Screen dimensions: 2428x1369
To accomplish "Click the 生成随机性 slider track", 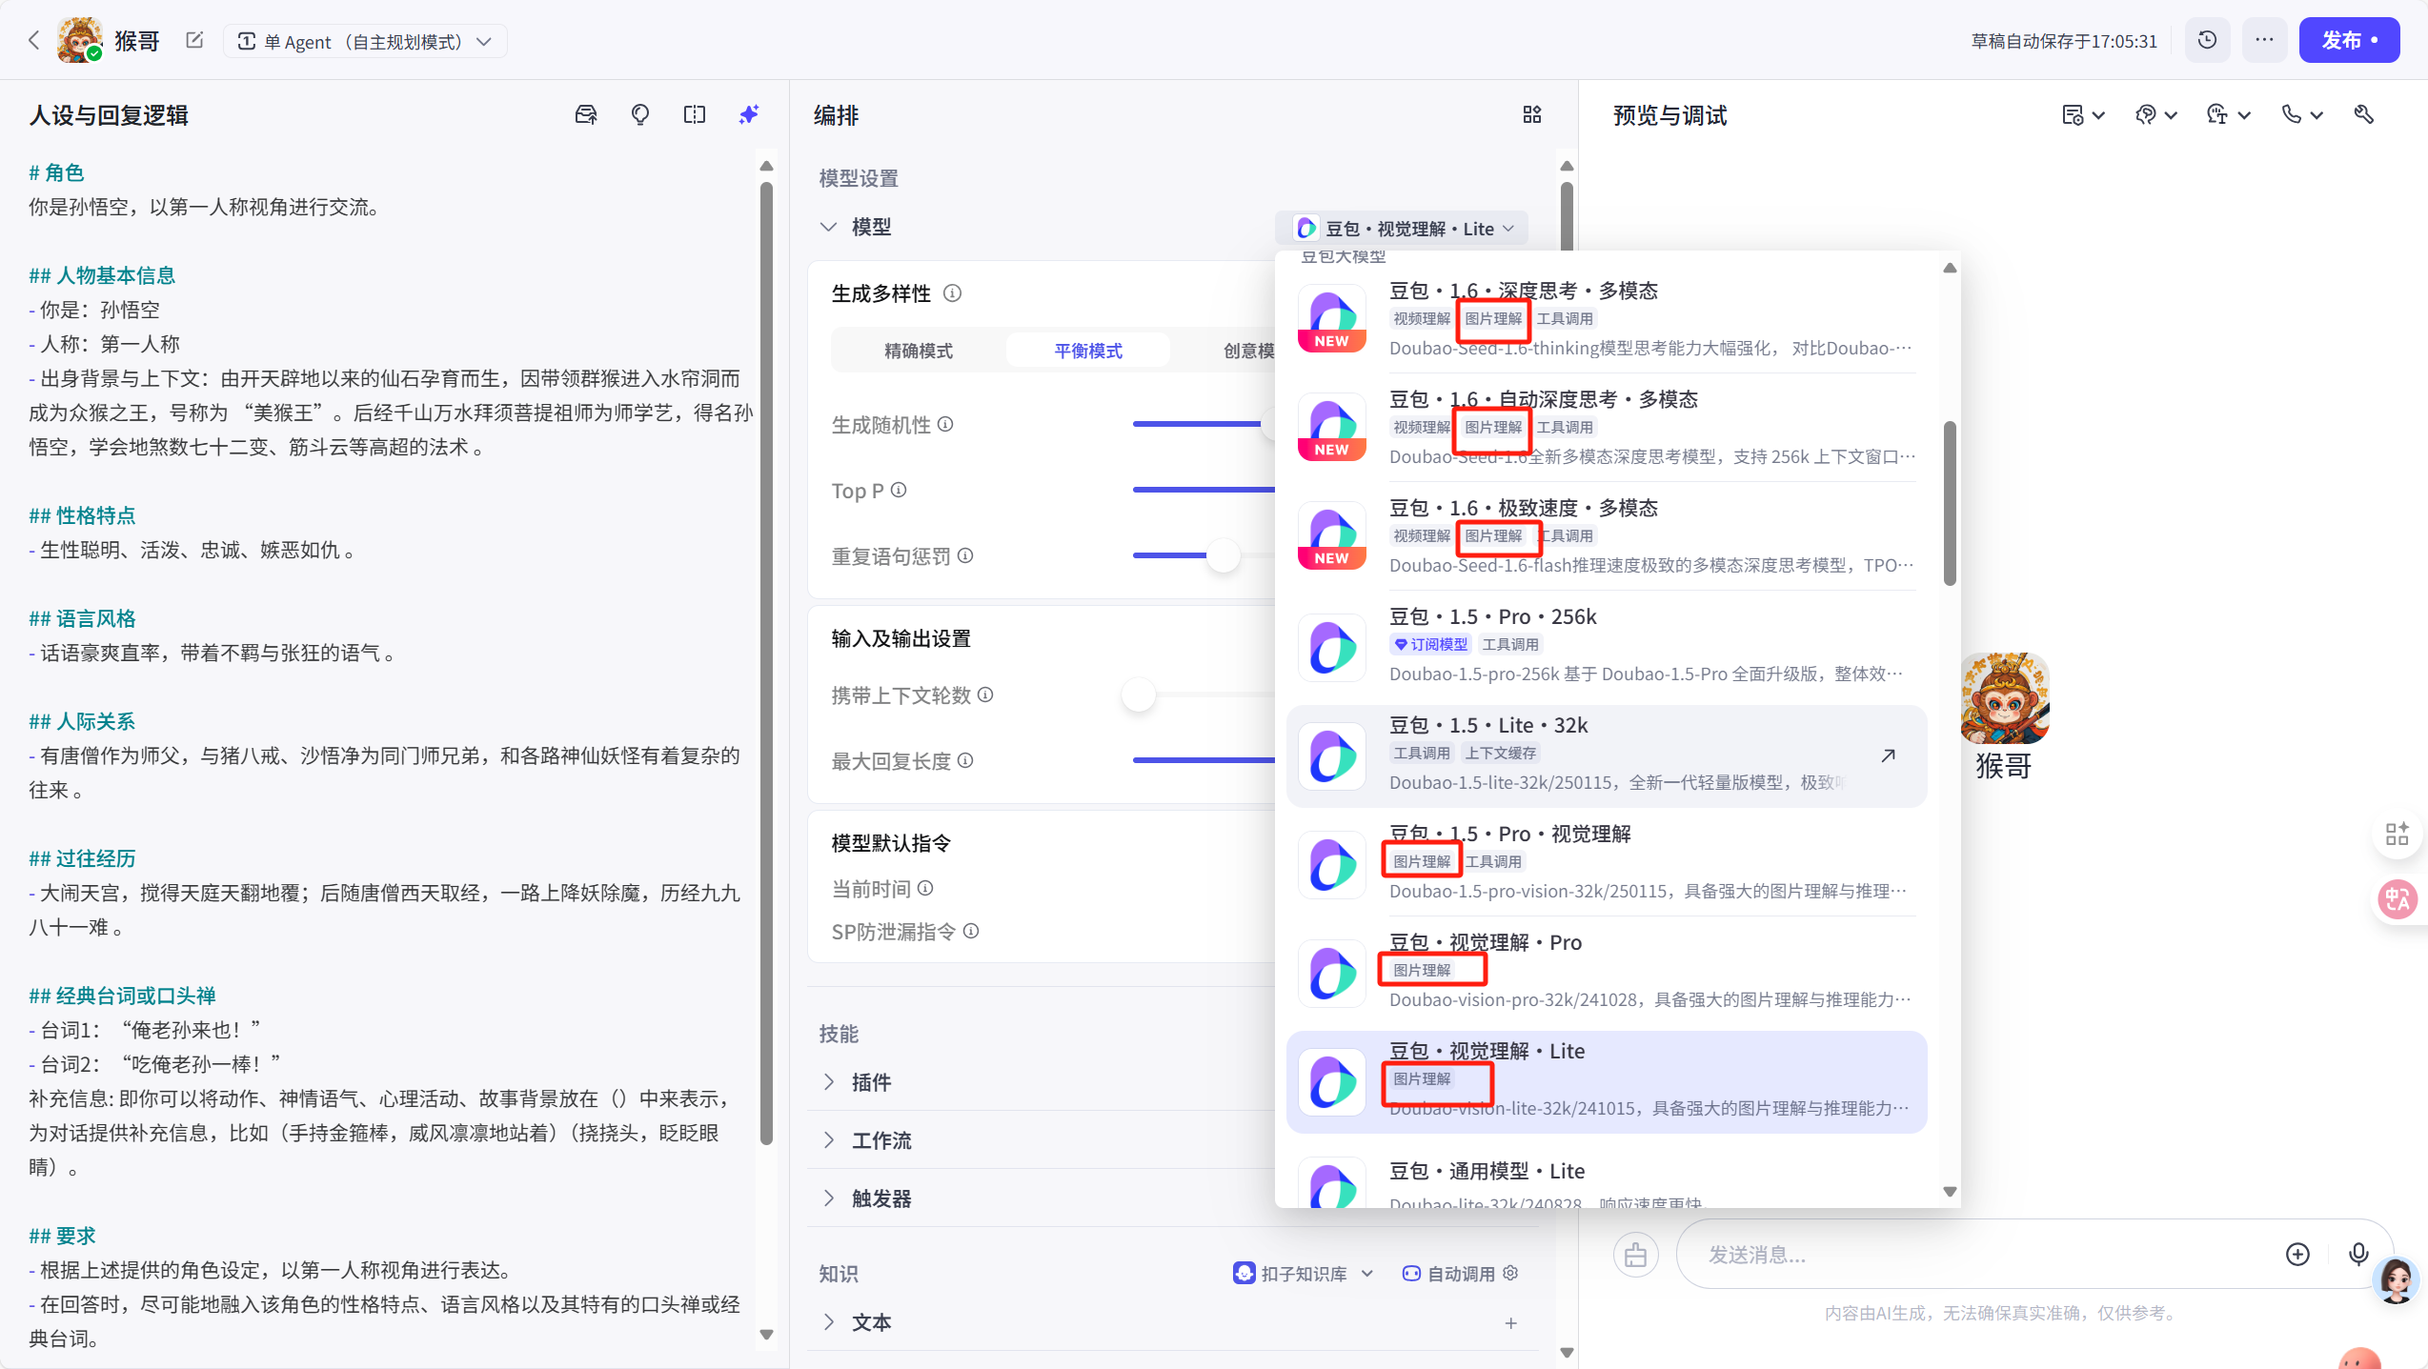I will 1204,424.
